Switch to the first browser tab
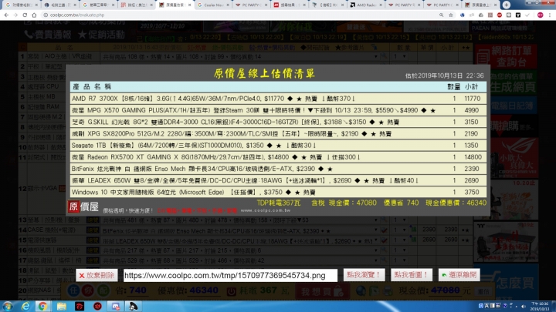 pos(20,5)
